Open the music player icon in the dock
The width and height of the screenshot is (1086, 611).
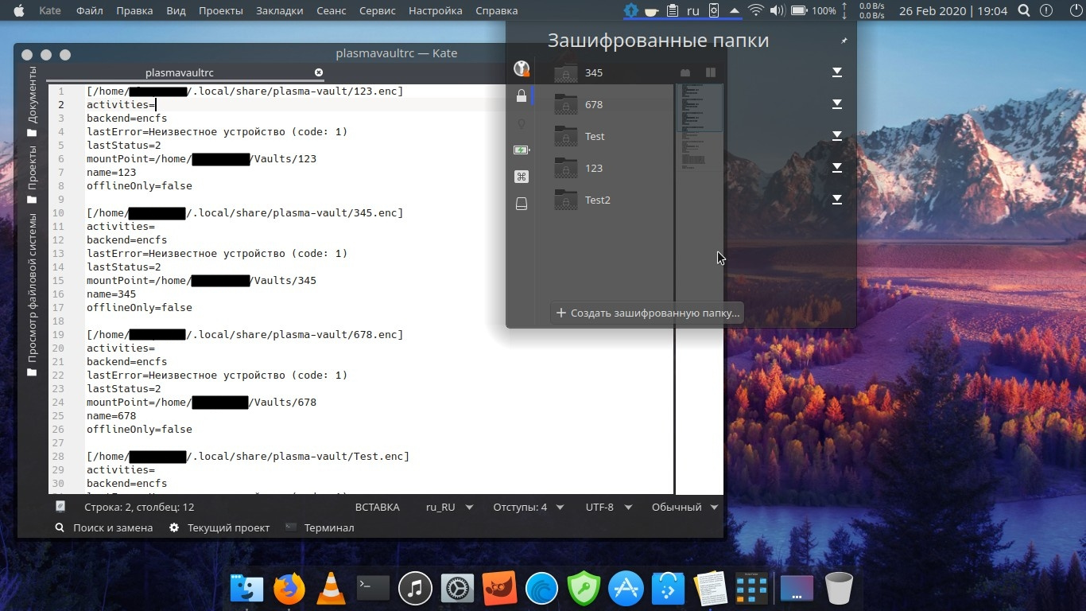click(x=415, y=590)
